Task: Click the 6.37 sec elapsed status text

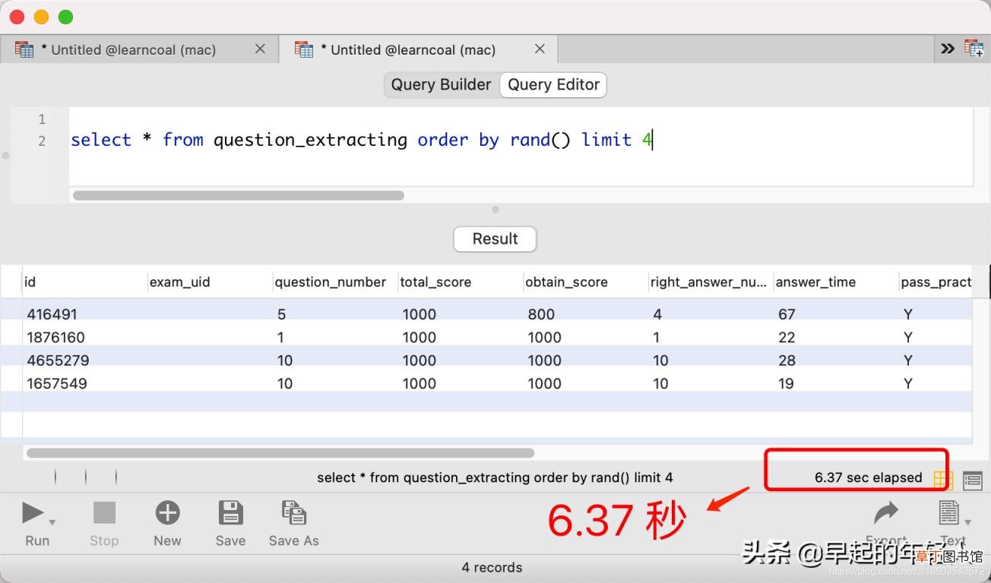Action: [x=868, y=477]
